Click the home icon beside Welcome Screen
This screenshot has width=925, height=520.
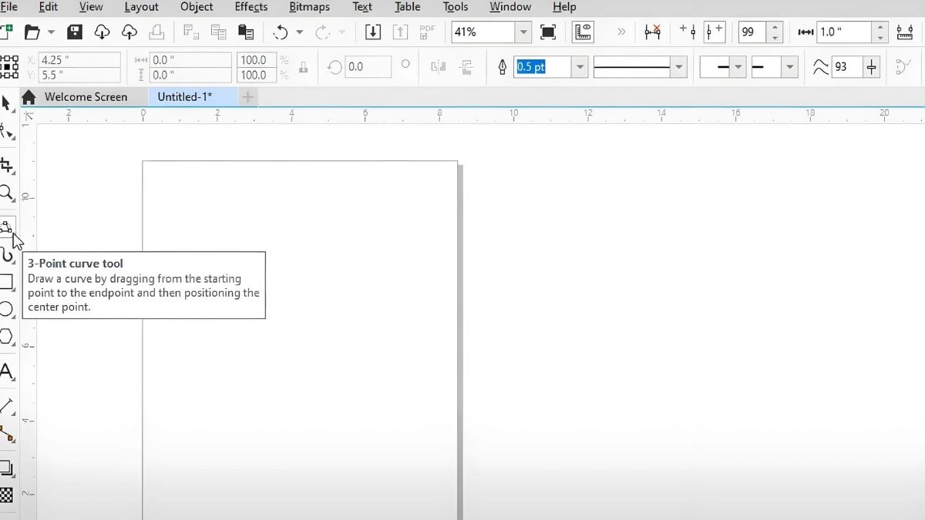point(29,97)
